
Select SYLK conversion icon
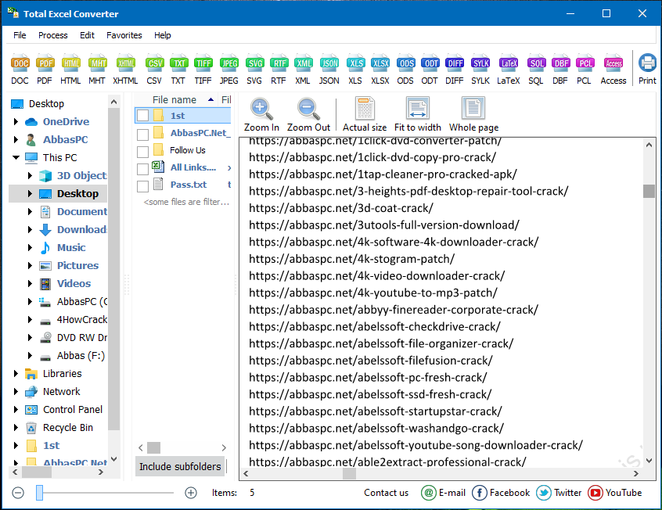pyautogui.click(x=480, y=70)
